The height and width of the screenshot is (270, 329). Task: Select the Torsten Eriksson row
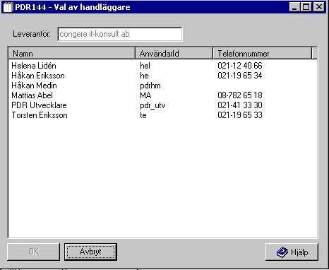162,115
